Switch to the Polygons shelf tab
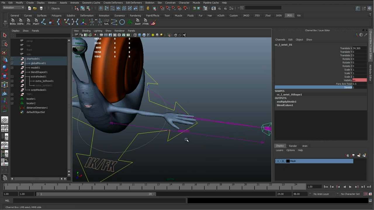374x210 pixels. [x=56, y=15]
